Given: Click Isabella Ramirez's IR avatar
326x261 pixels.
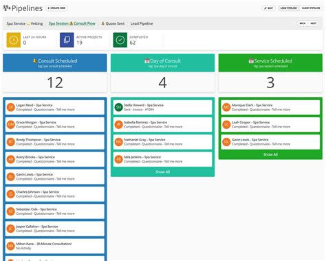Looking at the screenshot, I should (118, 125).
